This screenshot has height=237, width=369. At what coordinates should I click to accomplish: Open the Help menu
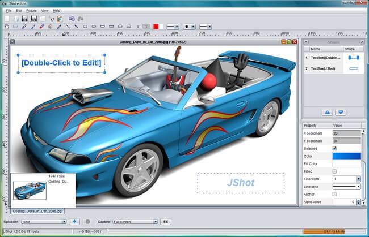click(56, 11)
